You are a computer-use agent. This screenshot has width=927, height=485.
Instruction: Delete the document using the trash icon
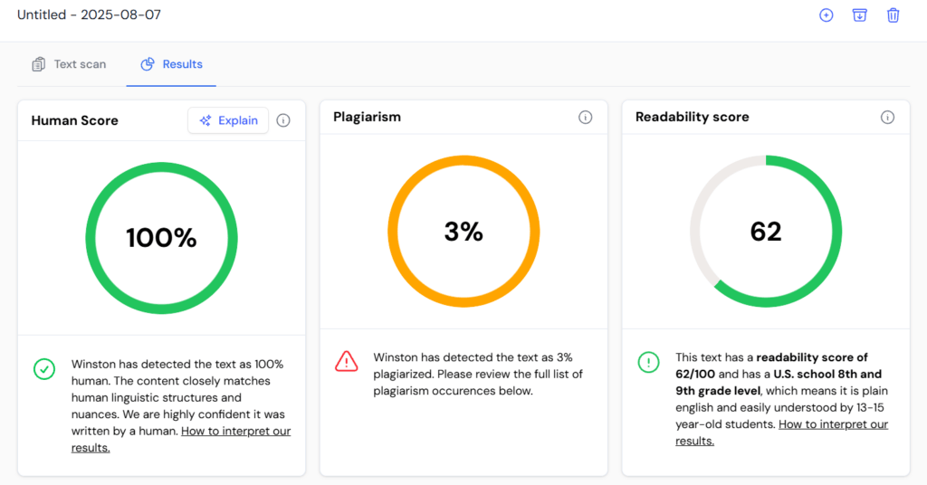pos(893,15)
